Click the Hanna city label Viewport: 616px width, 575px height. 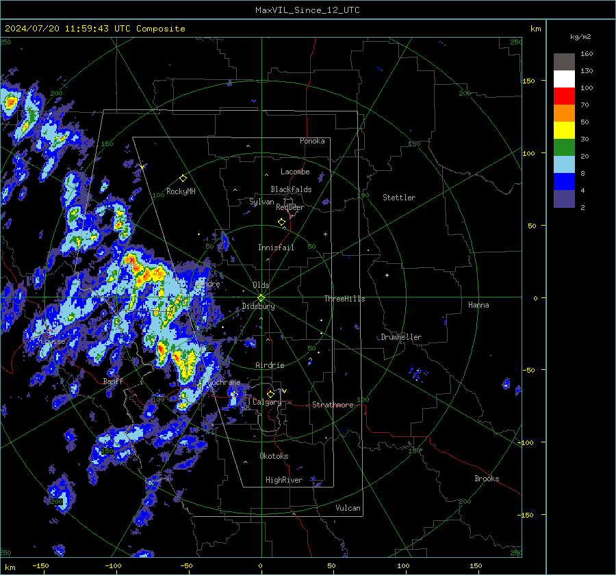pos(478,305)
